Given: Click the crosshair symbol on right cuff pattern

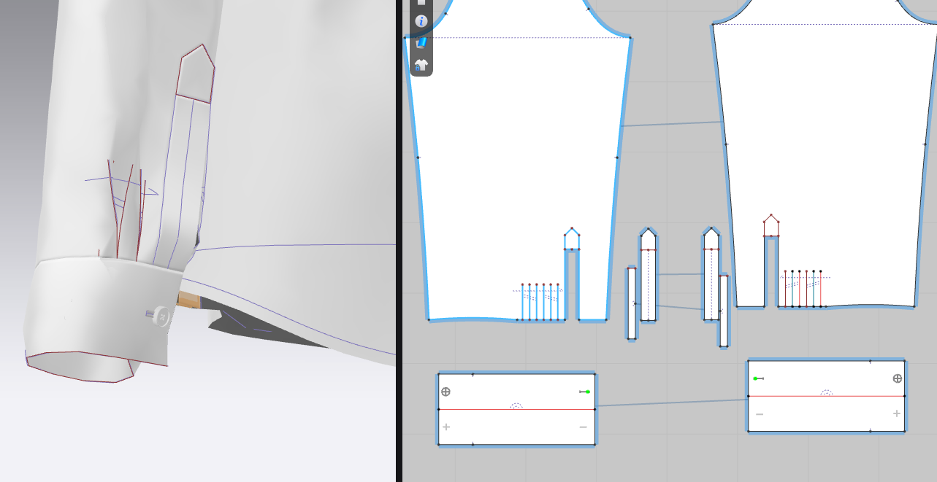Looking at the screenshot, I should (x=898, y=378).
